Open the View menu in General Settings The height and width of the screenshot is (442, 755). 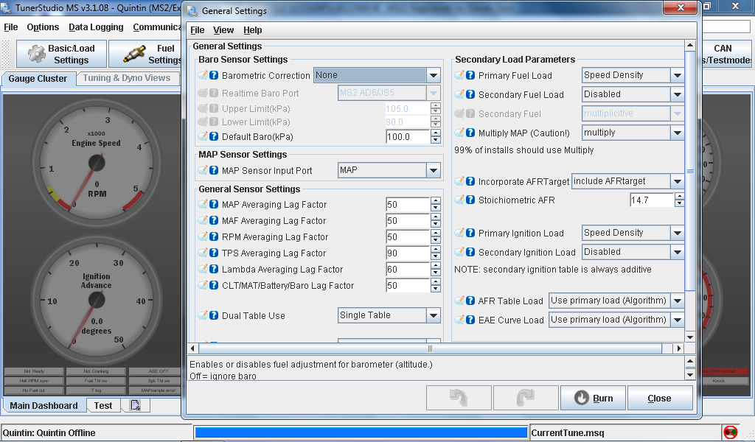(x=223, y=30)
